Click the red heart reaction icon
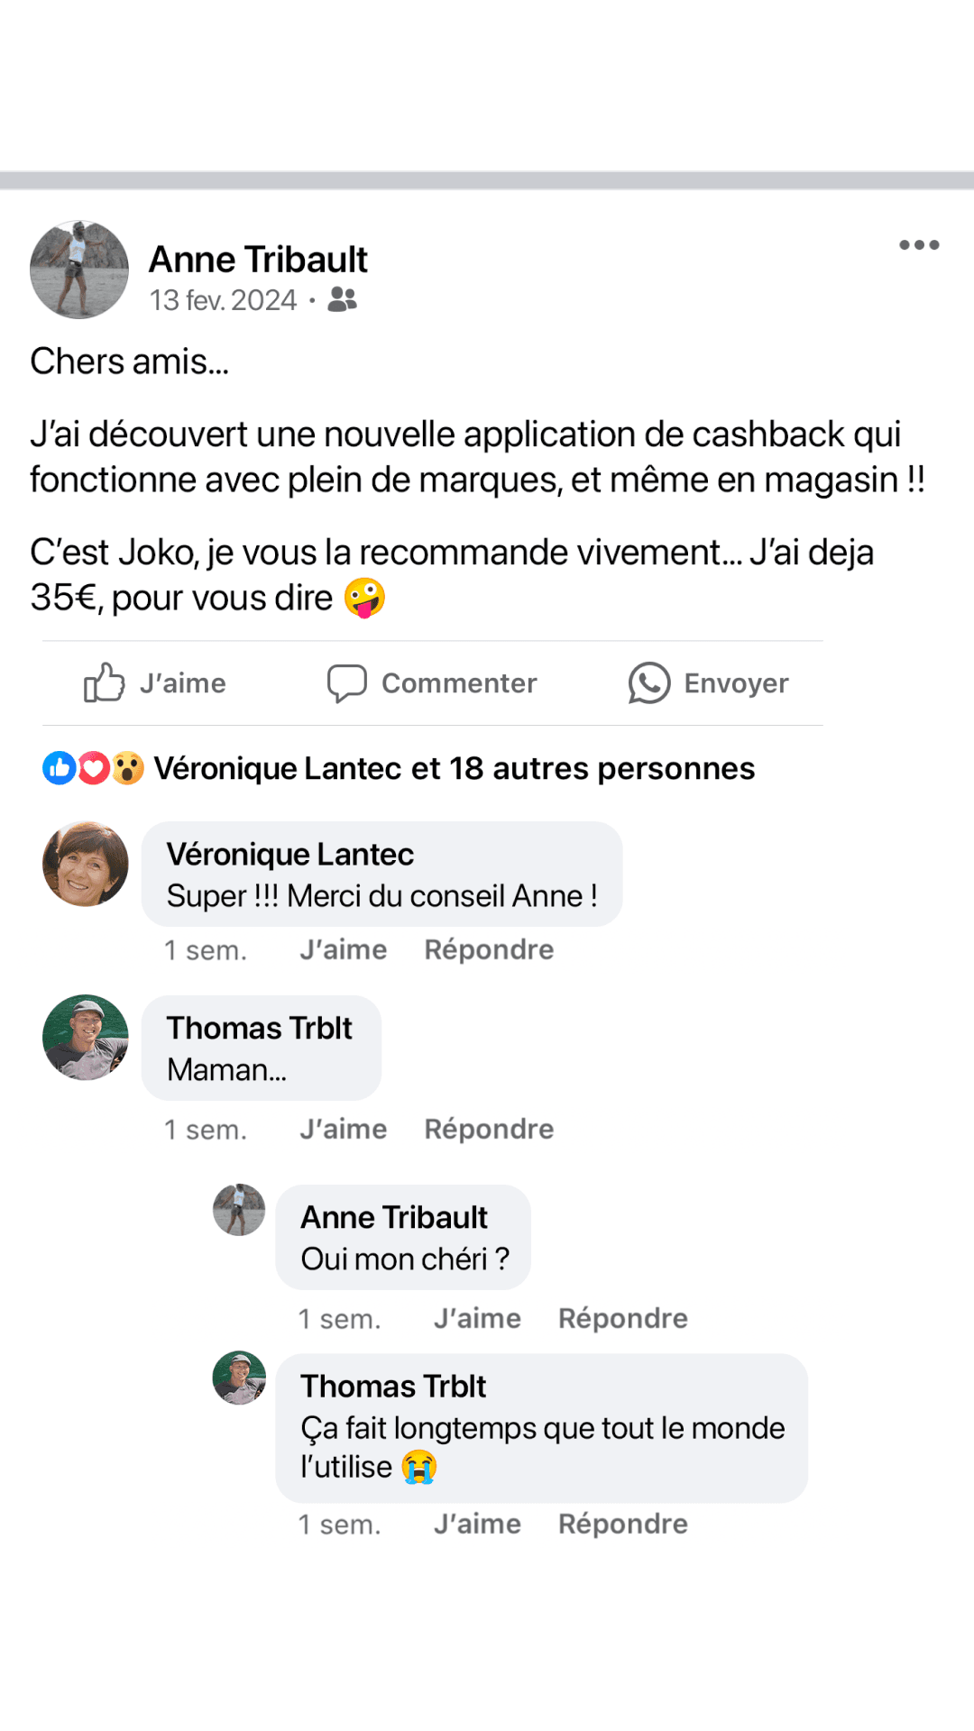This screenshot has width=974, height=1731. coord(94,768)
